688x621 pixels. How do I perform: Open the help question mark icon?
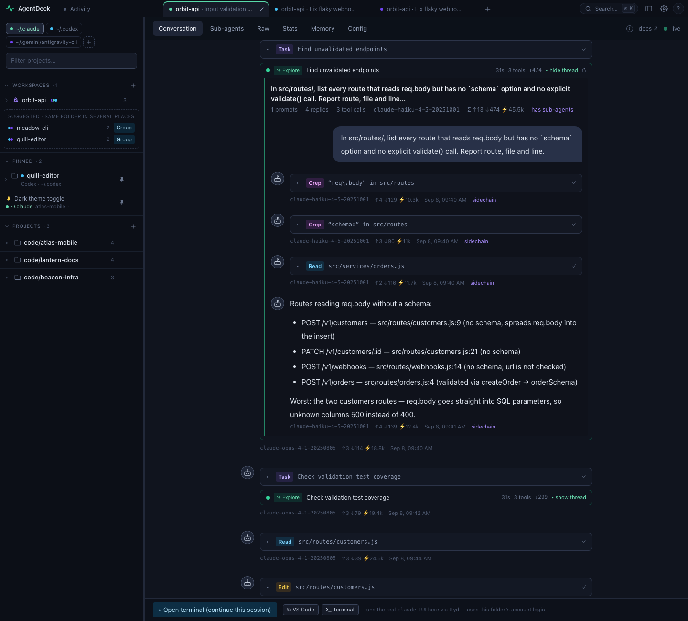678,9
